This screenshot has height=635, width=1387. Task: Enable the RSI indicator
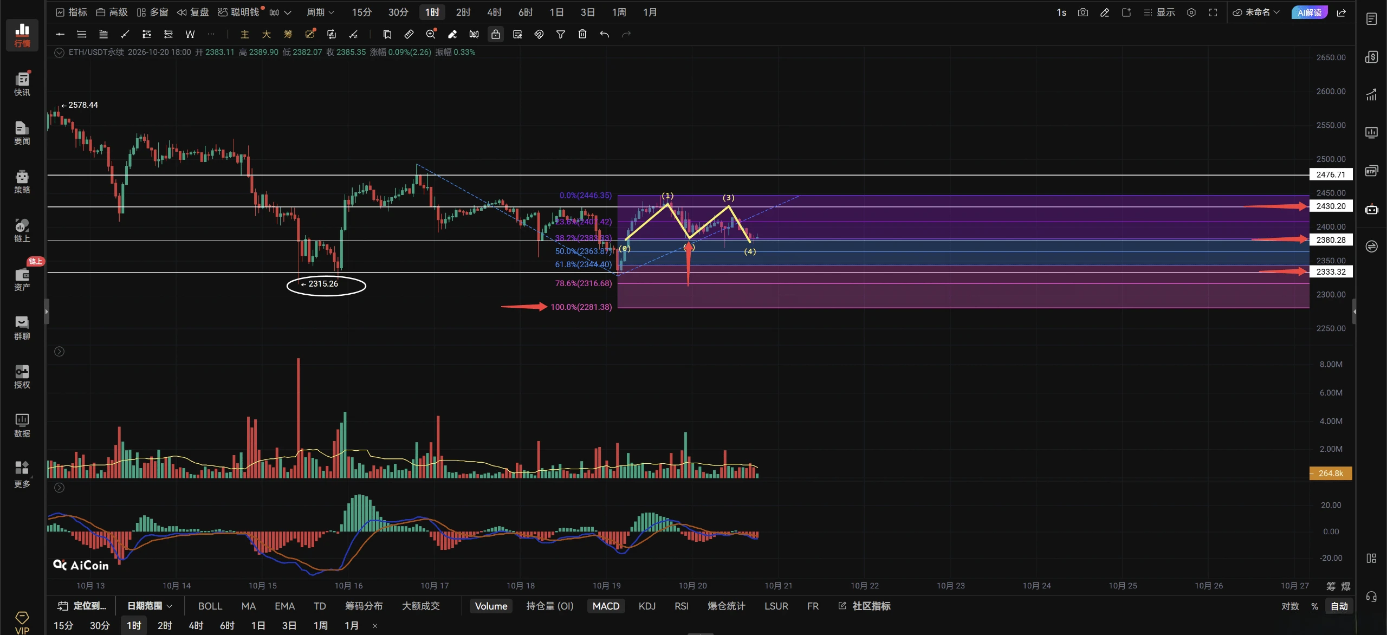coord(682,606)
